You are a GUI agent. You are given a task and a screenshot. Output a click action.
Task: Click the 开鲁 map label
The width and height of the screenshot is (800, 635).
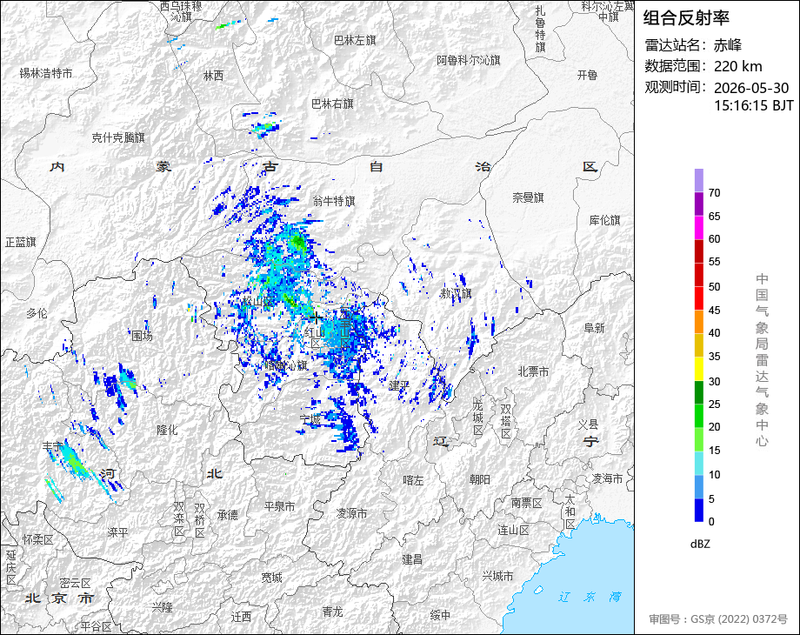pyautogui.click(x=587, y=75)
